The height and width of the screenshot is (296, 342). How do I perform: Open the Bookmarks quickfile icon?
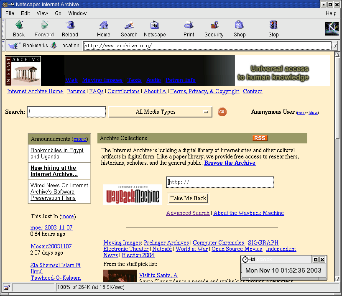pos(14,46)
